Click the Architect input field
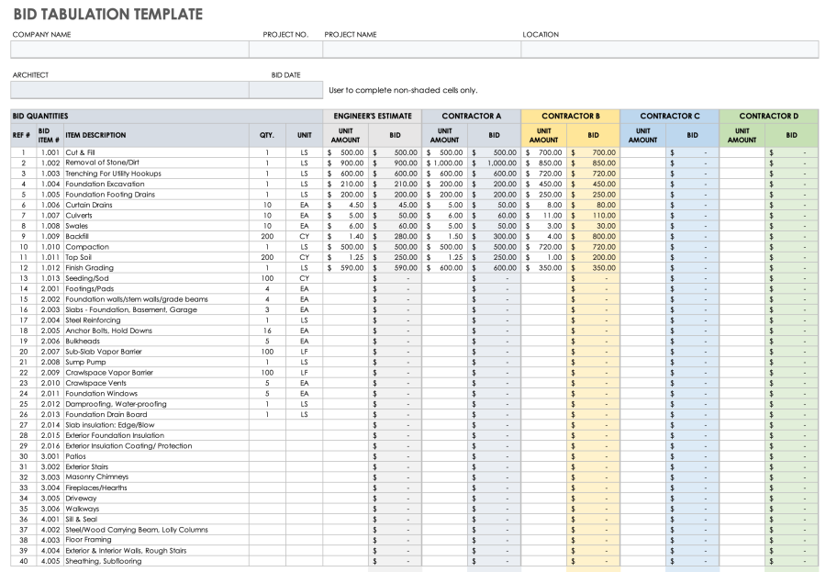This screenshot has width=826, height=572. (128, 89)
